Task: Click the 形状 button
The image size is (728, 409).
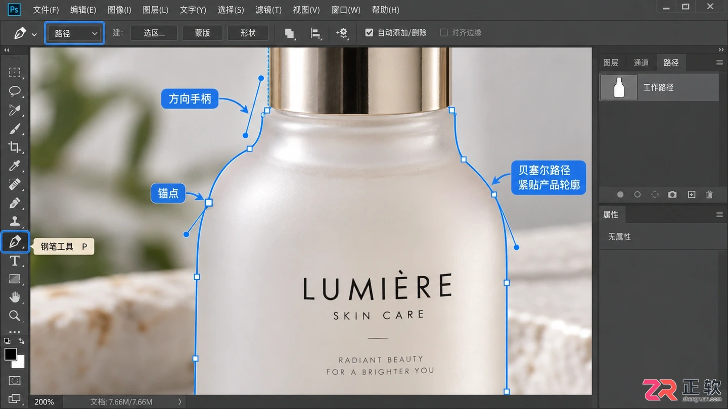Action: (x=248, y=33)
